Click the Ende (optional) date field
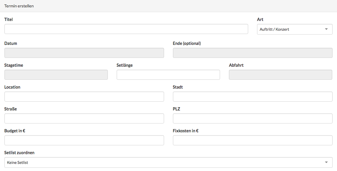This screenshot has height=171, width=337. [x=252, y=53]
